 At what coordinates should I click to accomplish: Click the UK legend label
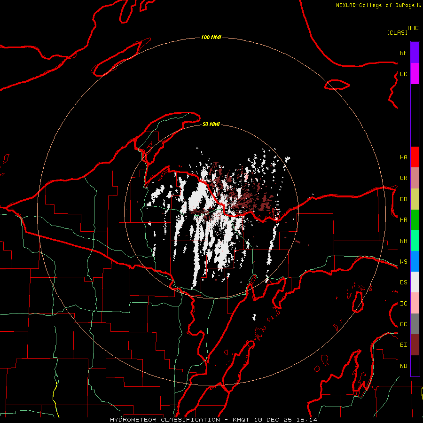point(403,74)
